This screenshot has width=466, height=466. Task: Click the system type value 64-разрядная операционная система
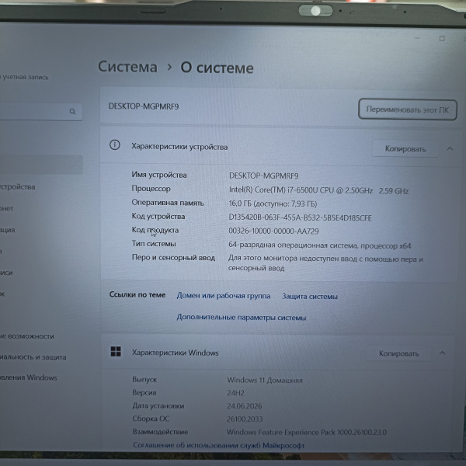point(319,245)
